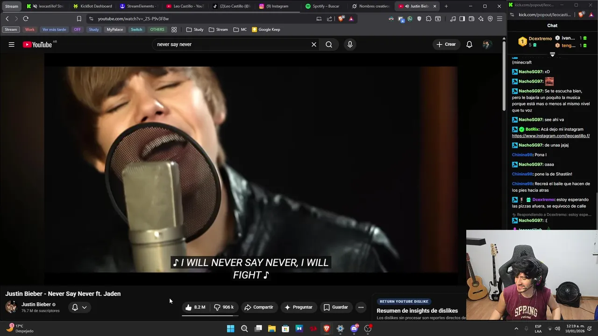Go to YouTube home via the logo
This screenshot has height=336, width=598.
[37, 44]
